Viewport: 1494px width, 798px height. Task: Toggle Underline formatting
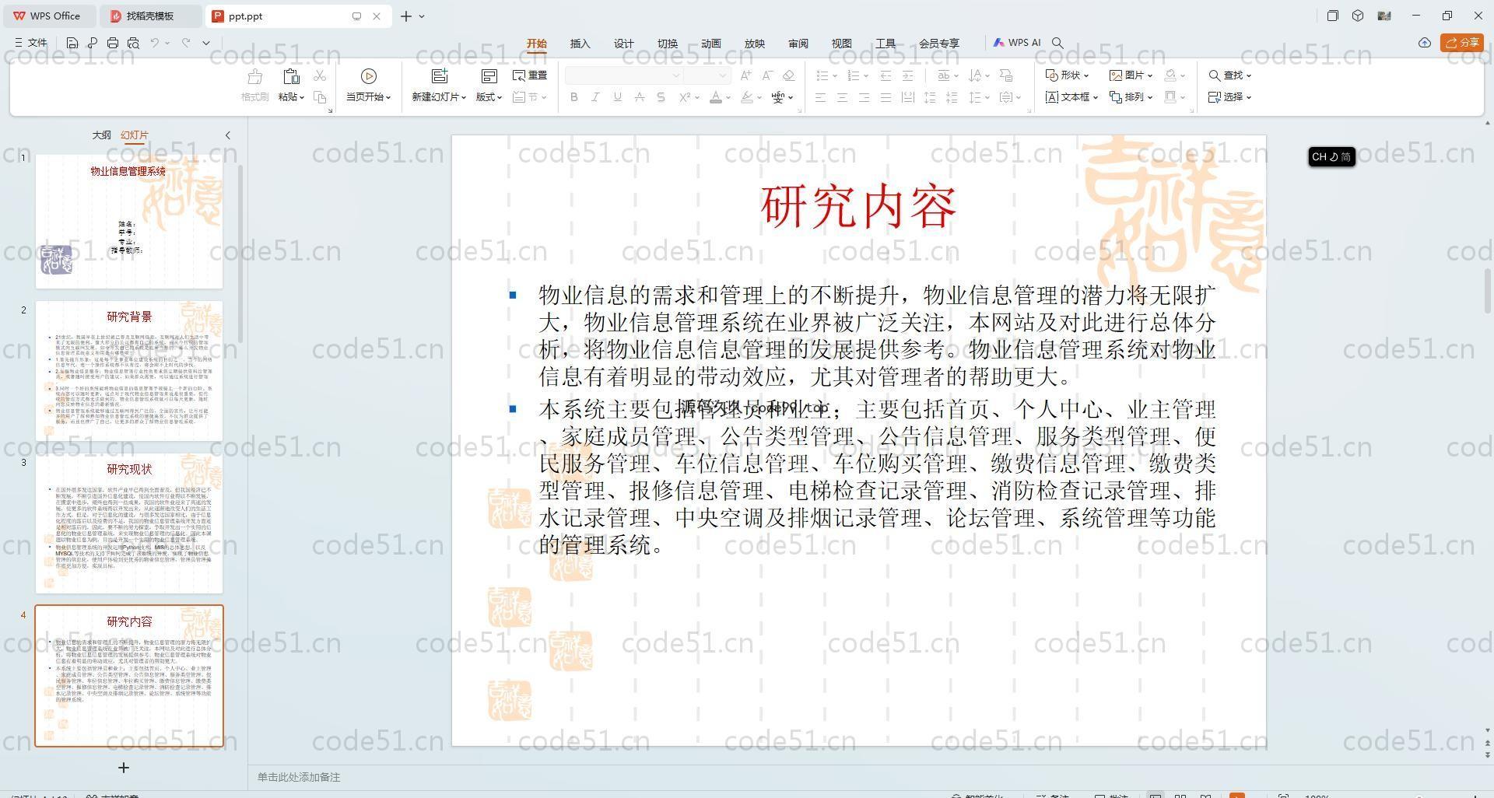pyautogui.click(x=617, y=97)
